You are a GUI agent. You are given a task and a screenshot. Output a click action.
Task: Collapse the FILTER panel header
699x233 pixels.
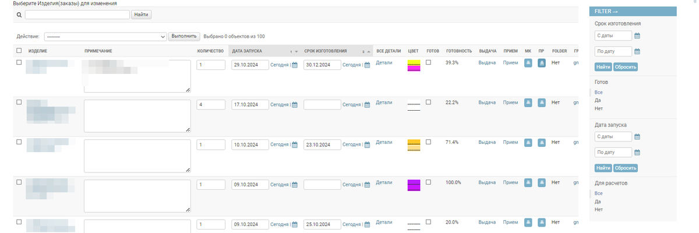pos(631,12)
